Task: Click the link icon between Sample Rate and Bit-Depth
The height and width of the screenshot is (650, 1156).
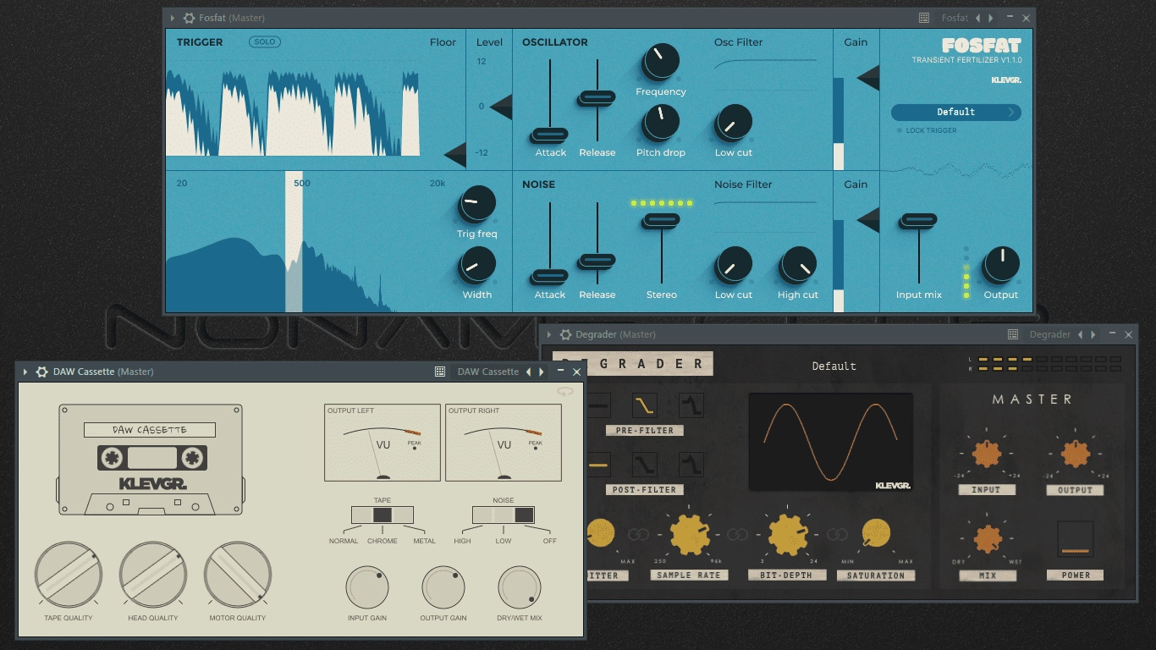Action: (x=738, y=534)
